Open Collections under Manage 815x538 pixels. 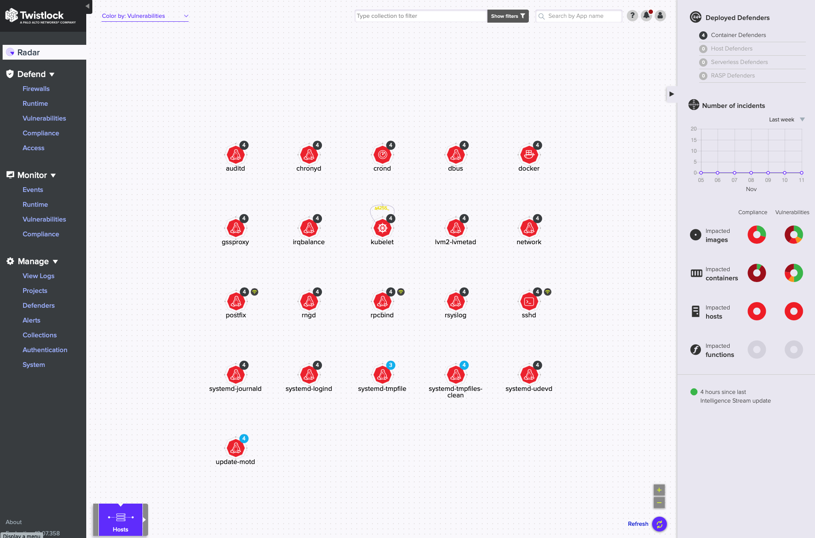pos(40,335)
